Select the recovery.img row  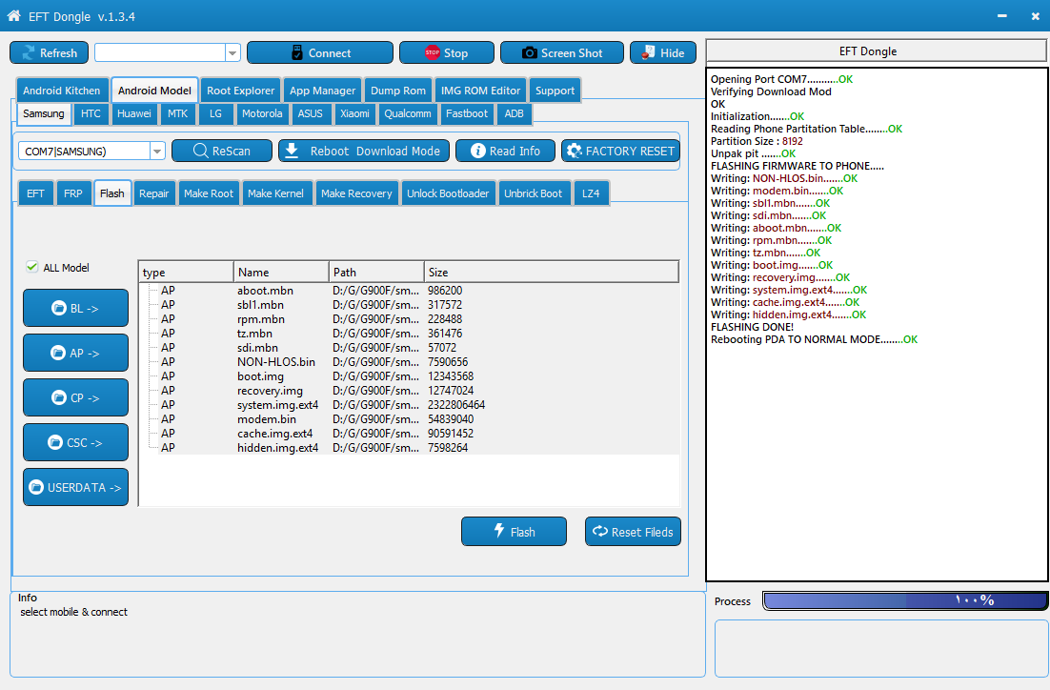click(x=409, y=391)
